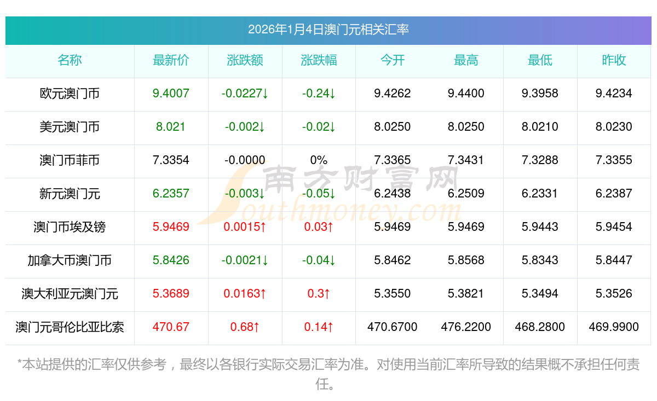Click change percent -0.24↓
The image size is (657, 401).
319,94
